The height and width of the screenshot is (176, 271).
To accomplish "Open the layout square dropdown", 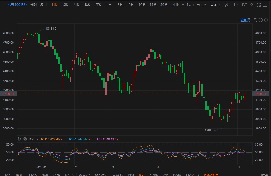I will pos(234,5).
